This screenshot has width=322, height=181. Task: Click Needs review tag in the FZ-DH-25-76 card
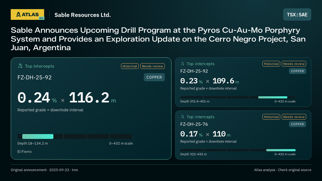pos(294,117)
